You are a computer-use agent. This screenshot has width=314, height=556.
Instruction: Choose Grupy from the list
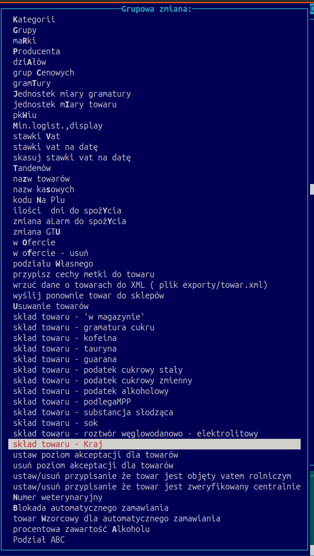point(25,30)
